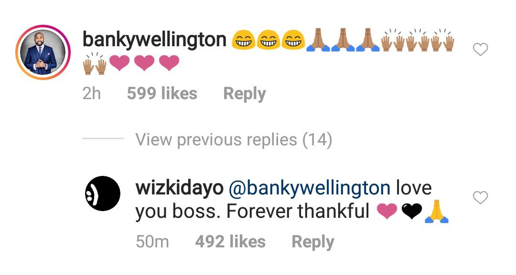Select the three pink hearts in bankywellington's comment
516x275 pixels.
click(144, 63)
